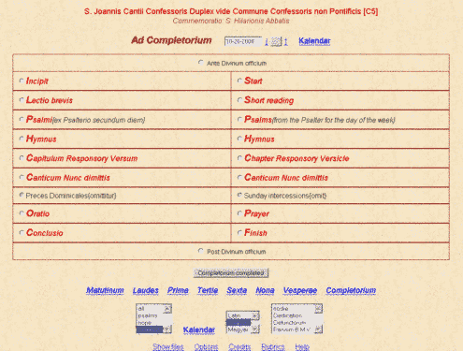
Task: Click down arrow in the psalms list box
Action: (x=167, y=329)
